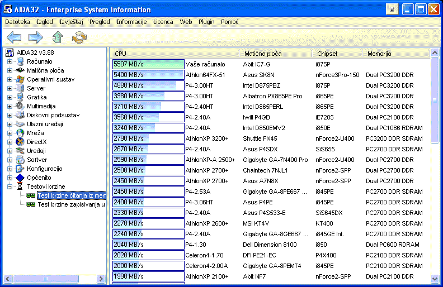Click the forward arrow toolbar icon
This screenshot has height=287, width=443.
pyautogui.click(x=36, y=37)
